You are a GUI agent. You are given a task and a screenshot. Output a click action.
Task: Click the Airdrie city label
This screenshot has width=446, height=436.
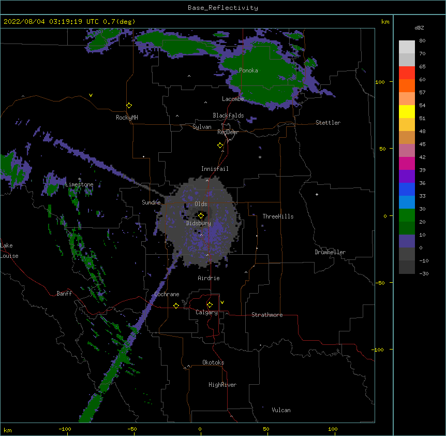point(209,278)
